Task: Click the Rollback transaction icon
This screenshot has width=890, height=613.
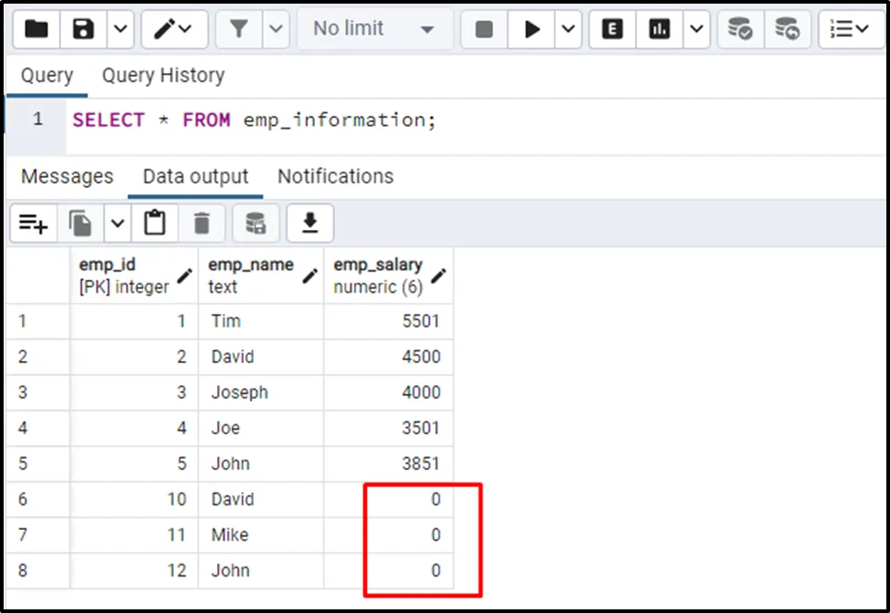Action: point(787,29)
